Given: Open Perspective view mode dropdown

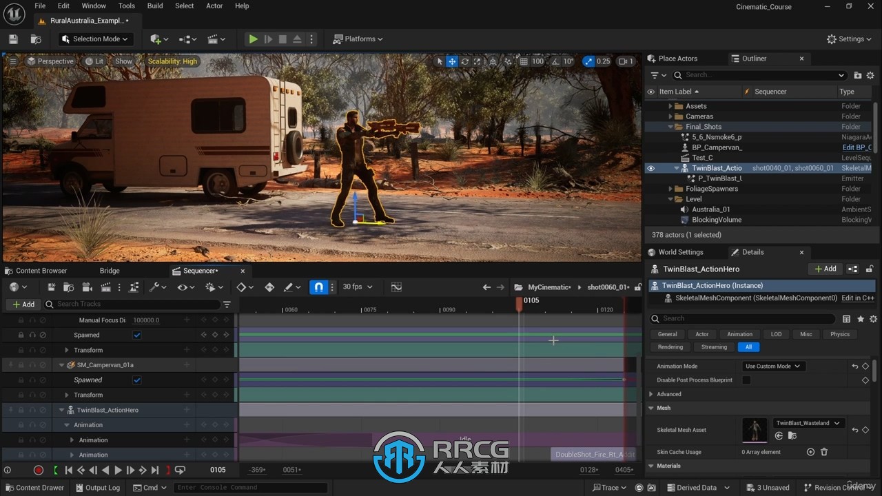Looking at the screenshot, I should point(50,61).
